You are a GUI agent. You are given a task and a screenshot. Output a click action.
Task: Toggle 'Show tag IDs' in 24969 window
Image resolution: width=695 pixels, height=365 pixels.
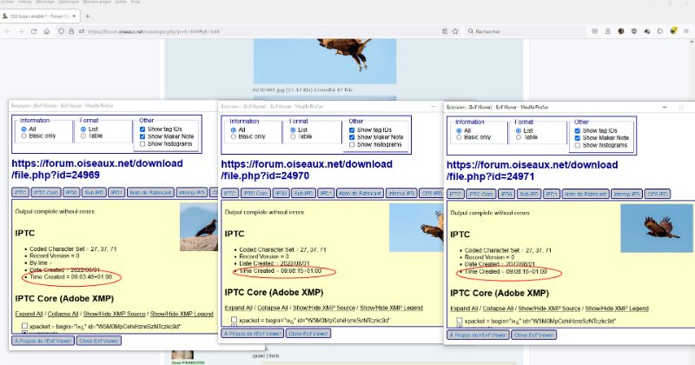pos(142,129)
